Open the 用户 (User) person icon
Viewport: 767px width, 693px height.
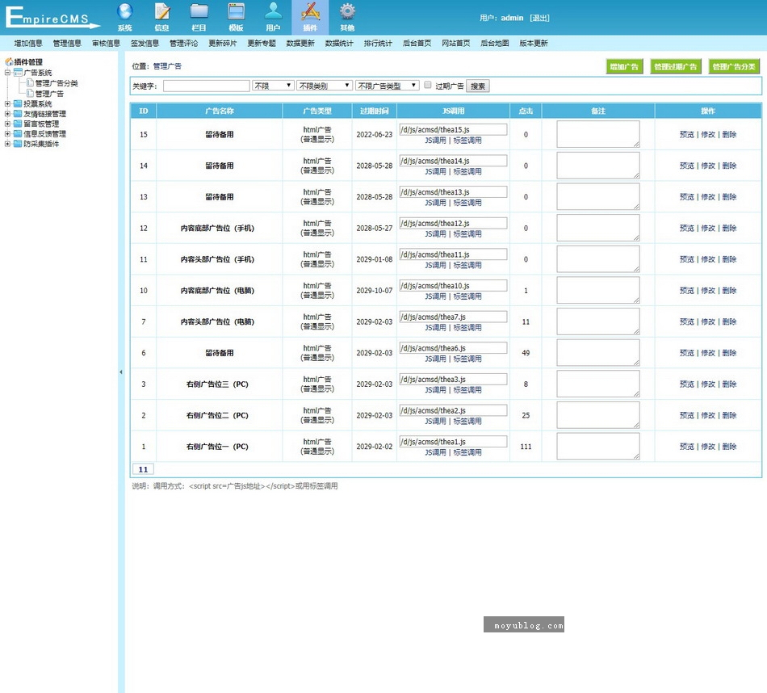(273, 11)
